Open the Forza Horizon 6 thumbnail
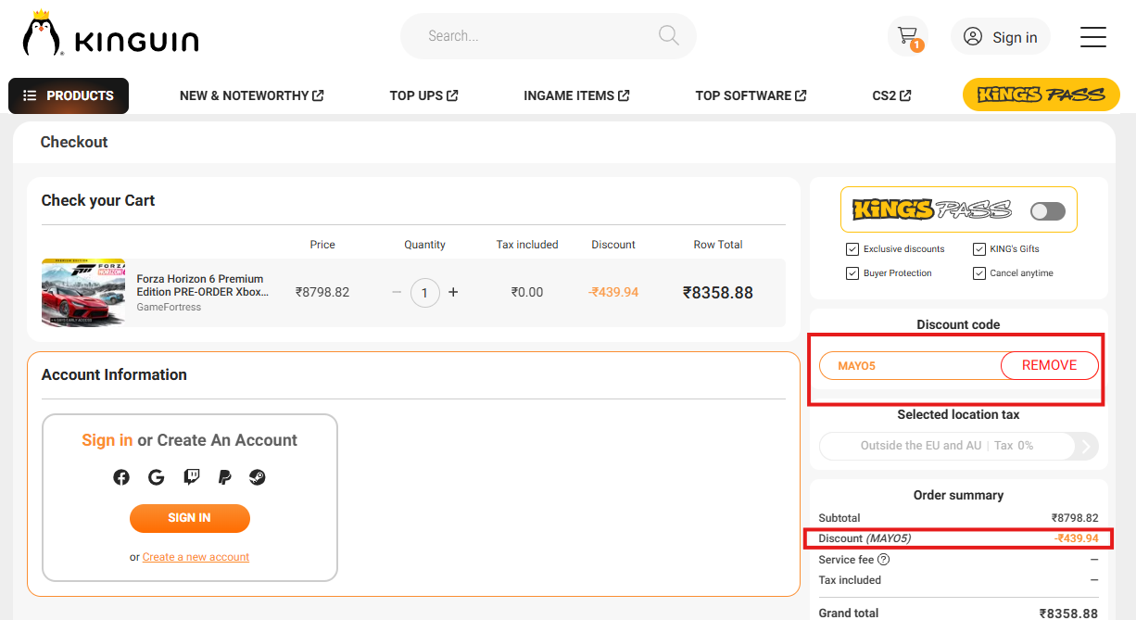The image size is (1136, 620). (83, 292)
